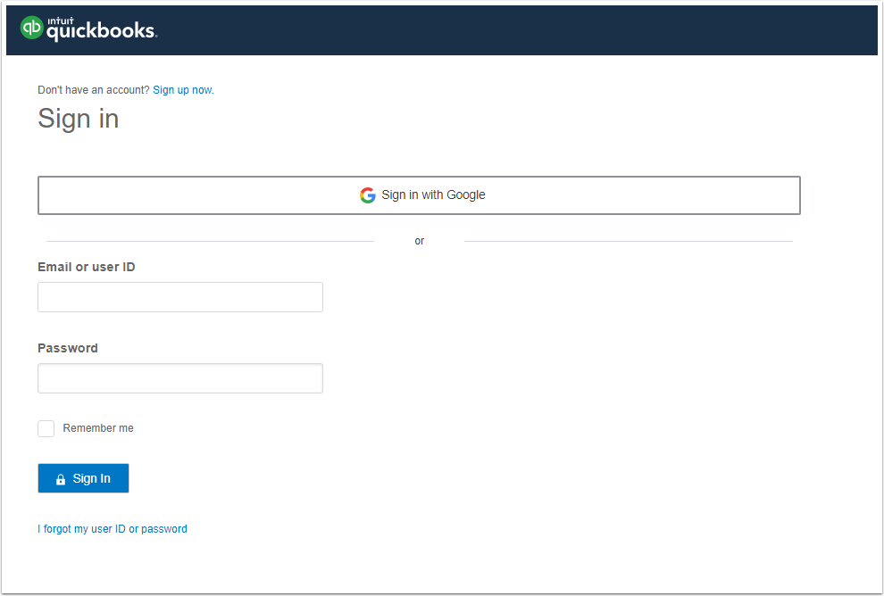Open the Sign up now link
Screen dimensions: 884x596
pyautogui.click(x=183, y=90)
